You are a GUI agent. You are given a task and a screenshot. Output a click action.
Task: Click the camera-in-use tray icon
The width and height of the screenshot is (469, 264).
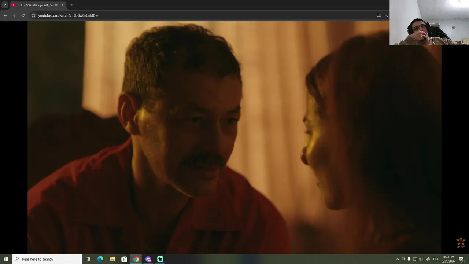point(403,259)
